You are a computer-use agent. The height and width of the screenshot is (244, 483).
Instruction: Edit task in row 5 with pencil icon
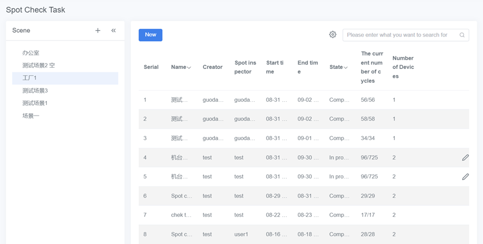point(465,177)
